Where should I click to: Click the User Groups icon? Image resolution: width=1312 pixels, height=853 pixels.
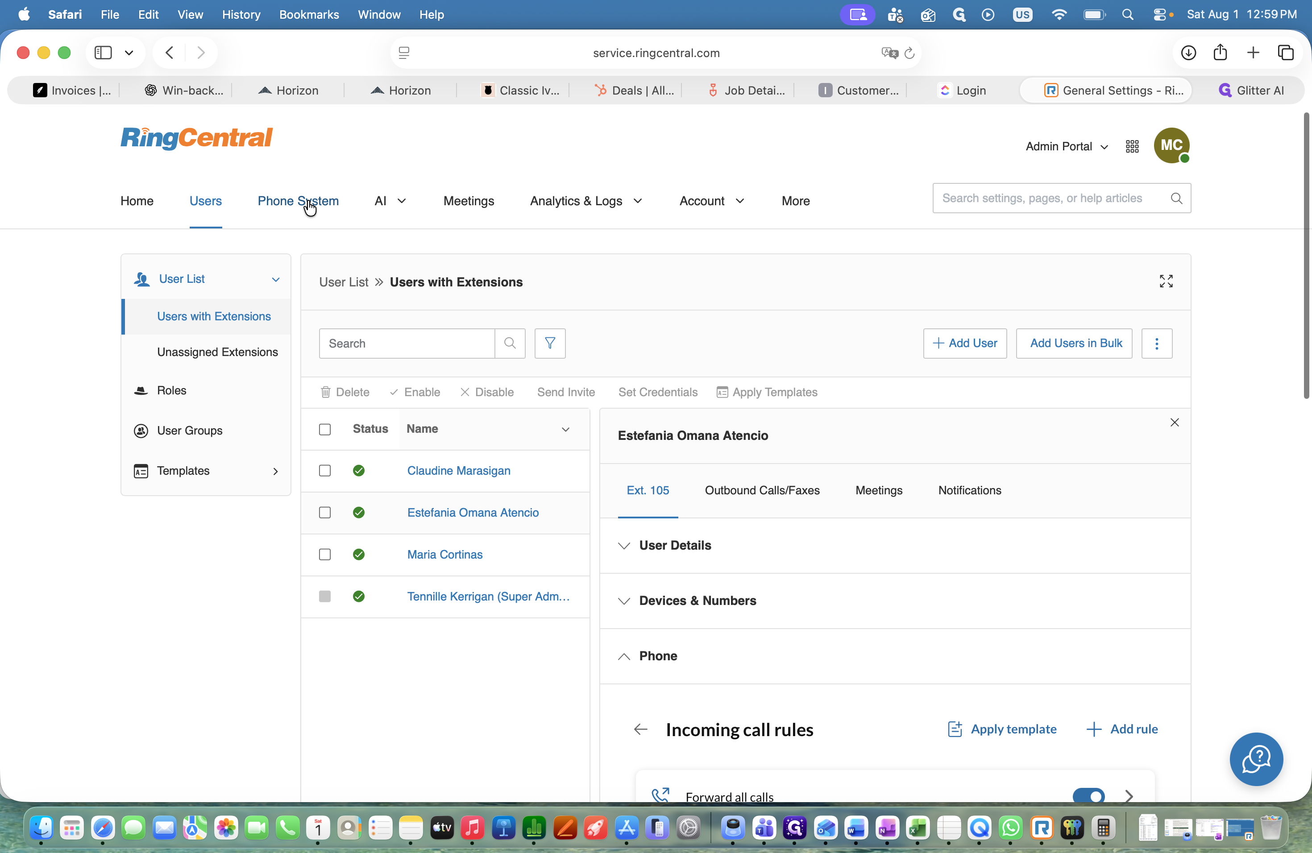pyautogui.click(x=141, y=431)
